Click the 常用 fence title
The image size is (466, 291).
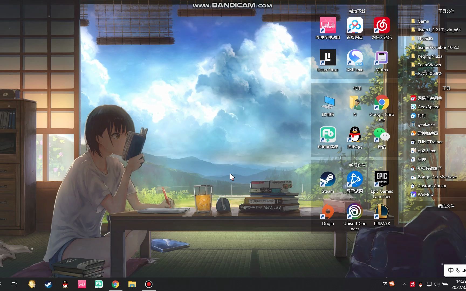357,88
